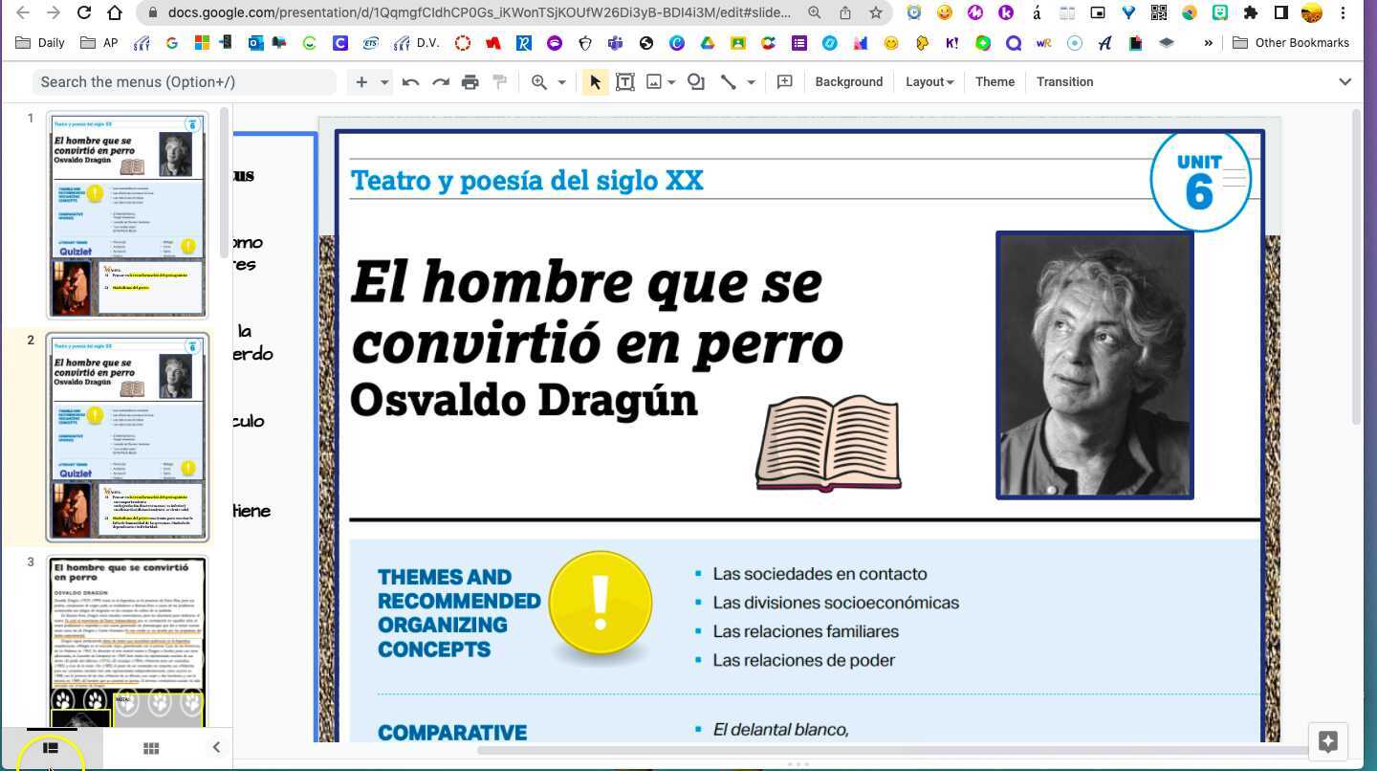This screenshot has height=771, width=1377.
Task: Select the Text box tool
Action: point(624,81)
